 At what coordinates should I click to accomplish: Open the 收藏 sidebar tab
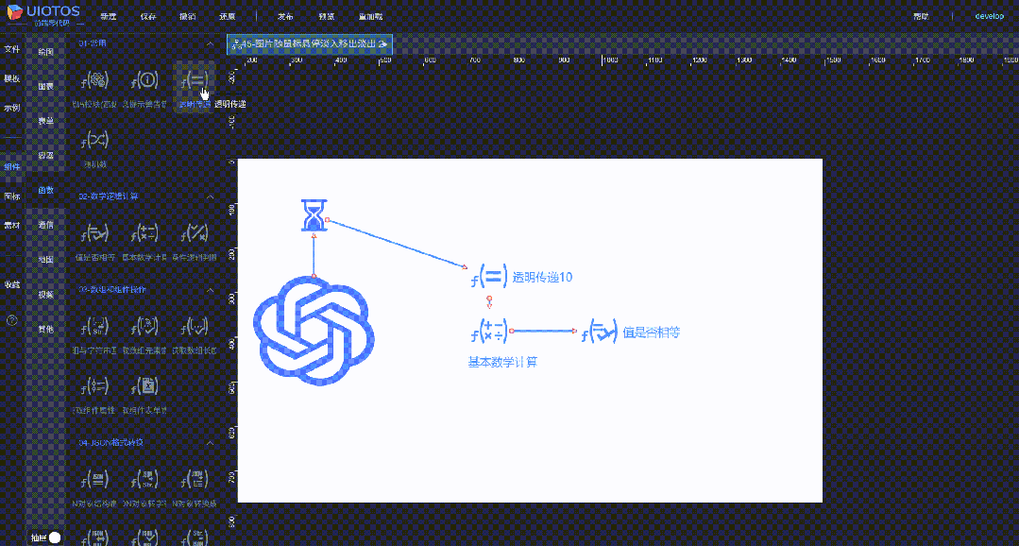(x=12, y=284)
